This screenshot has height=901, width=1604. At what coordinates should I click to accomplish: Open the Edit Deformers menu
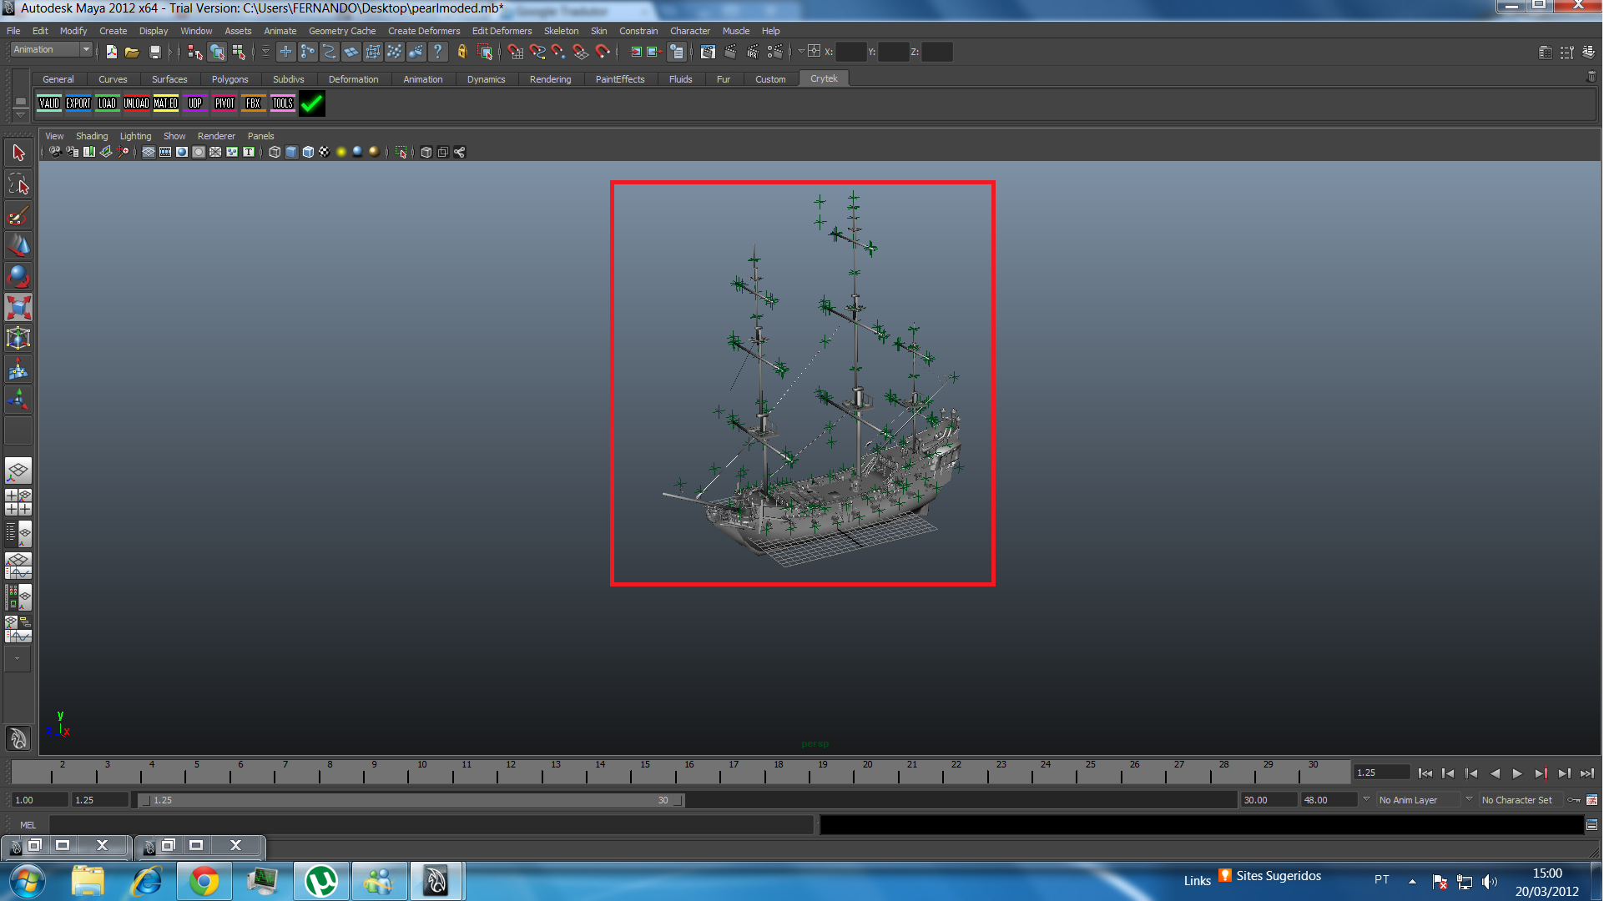(502, 31)
